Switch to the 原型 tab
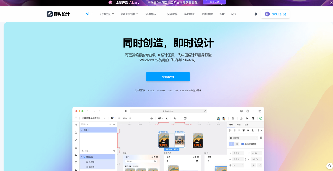This screenshot has width=333, height=171. click(x=239, y=125)
